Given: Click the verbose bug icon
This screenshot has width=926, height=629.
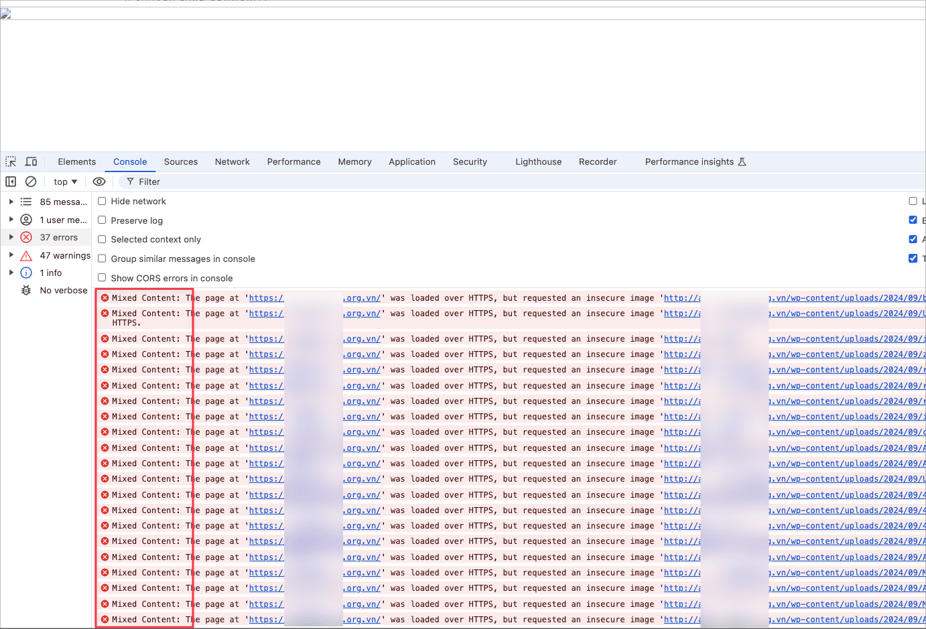Looking at the screenshot, I should click(x=26, y=290).
